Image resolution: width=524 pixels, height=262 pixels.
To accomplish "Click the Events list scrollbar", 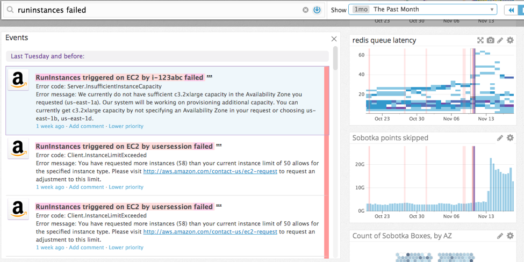I will pyautogui.click(x=335, y=58).
